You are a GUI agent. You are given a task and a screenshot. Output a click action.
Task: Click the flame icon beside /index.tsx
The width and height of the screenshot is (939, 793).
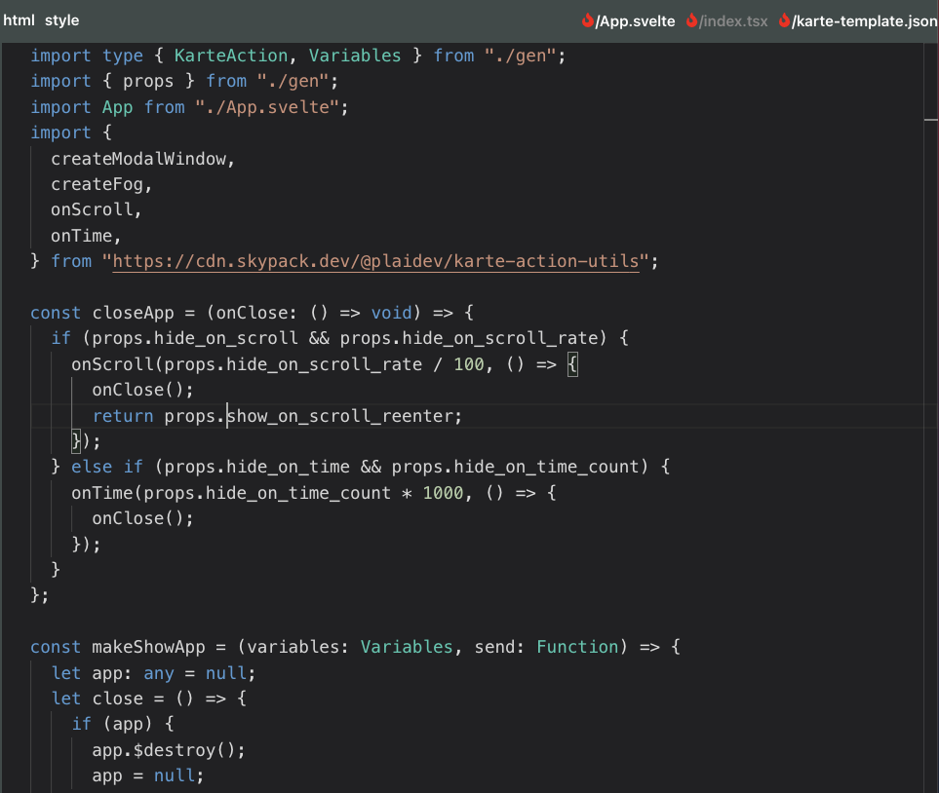[x=692, y=20]
